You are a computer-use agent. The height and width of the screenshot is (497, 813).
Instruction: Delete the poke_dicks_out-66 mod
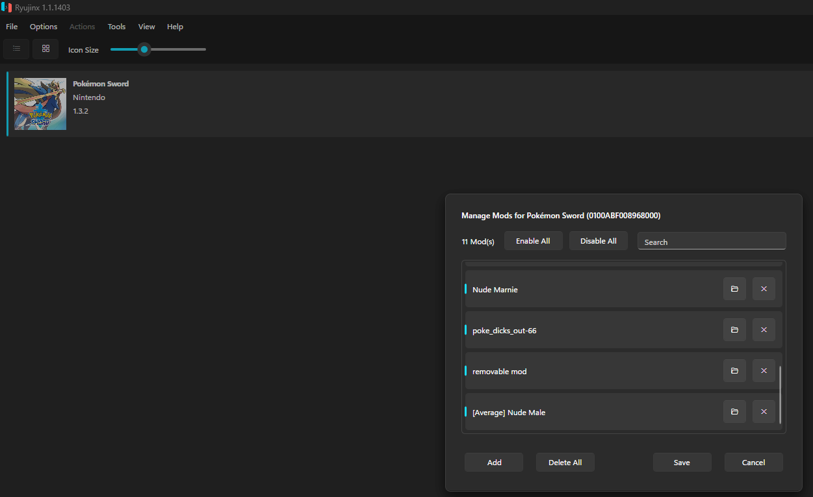tap(764, 330)
